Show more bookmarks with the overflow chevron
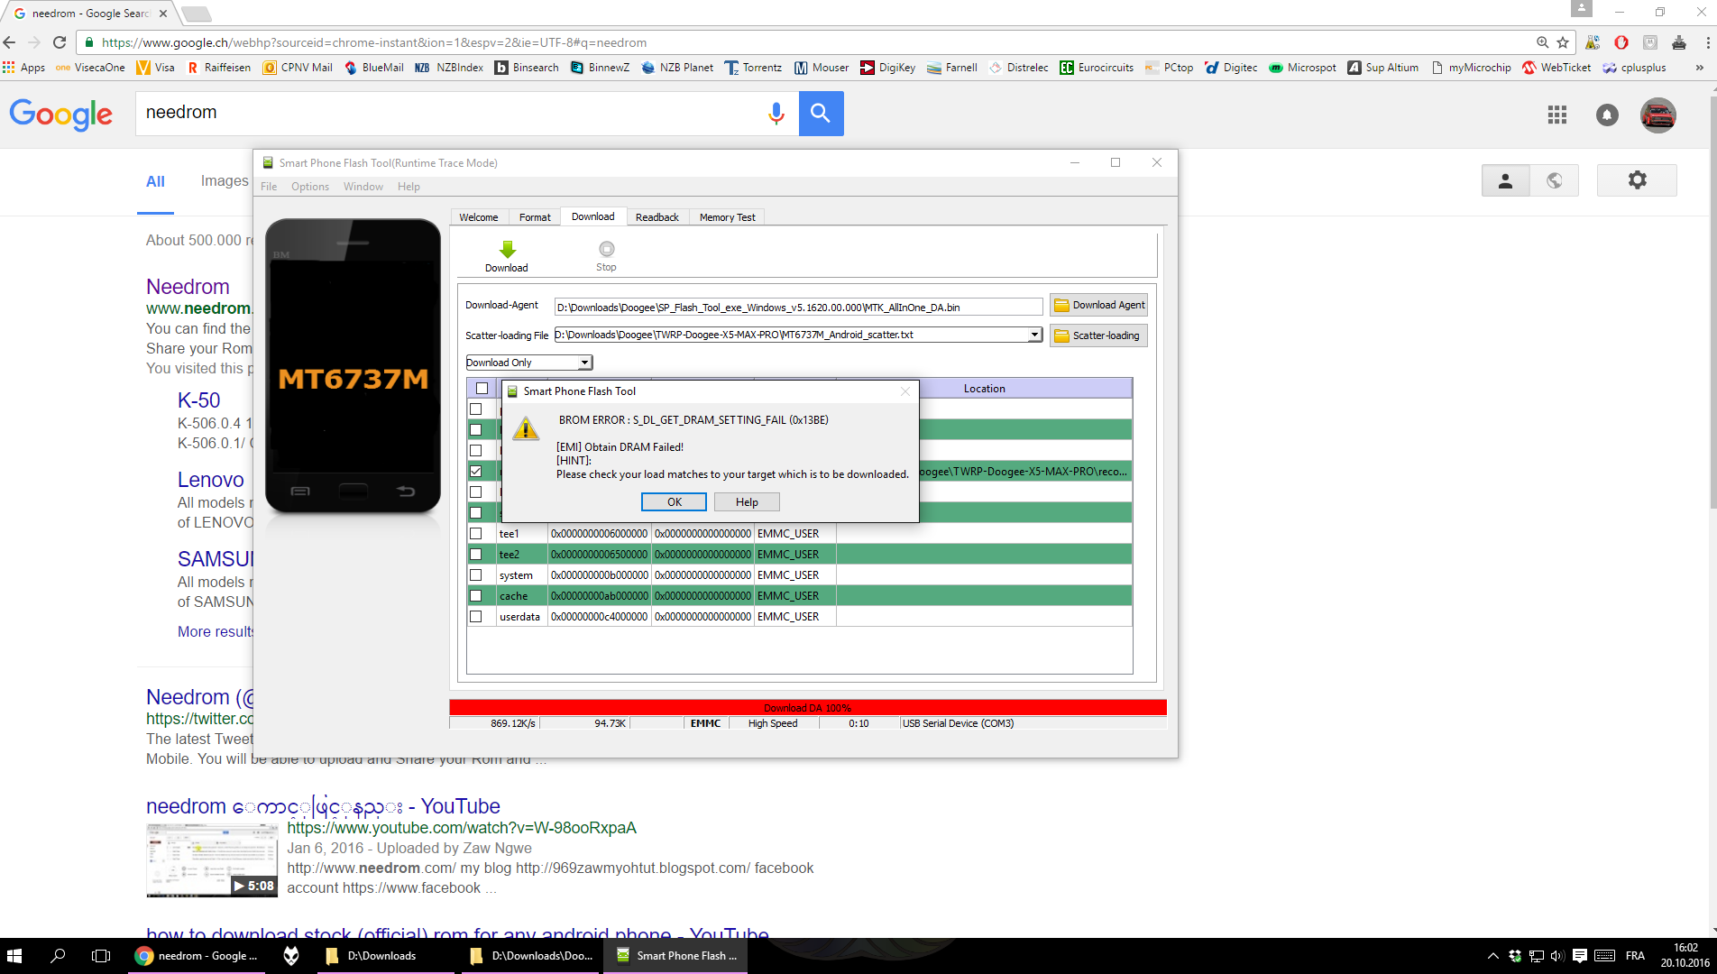Screen dimensions: 1717x974 [x=1700, y=68]
